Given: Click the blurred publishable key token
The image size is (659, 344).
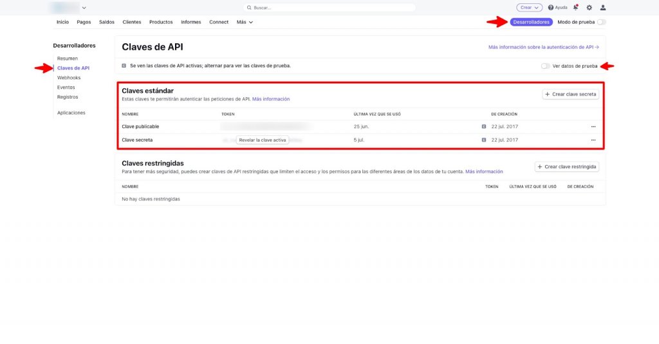Looking at the screenshot, I should 266,126.
